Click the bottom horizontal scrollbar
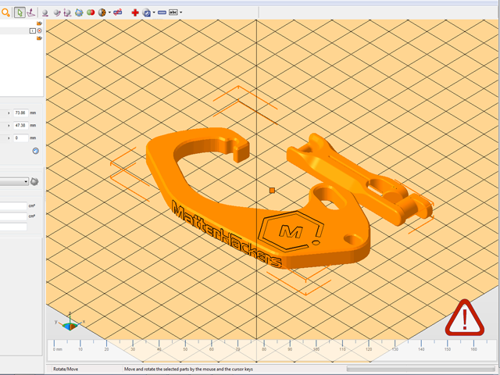This screenshot has height=375, width=500. tap(421, 369)
